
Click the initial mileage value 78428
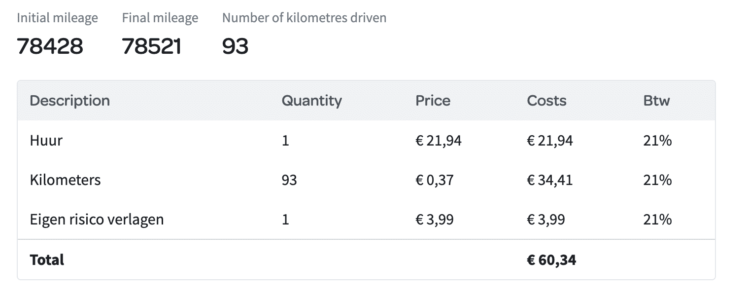50,46
